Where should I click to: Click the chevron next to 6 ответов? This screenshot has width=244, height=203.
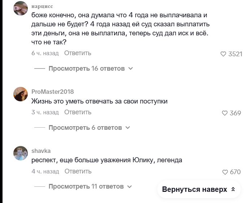[128, 128]
